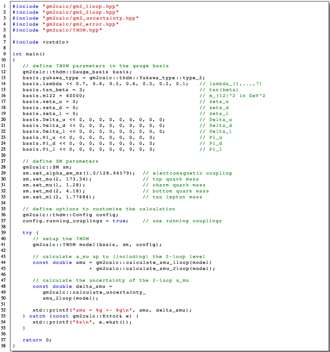The height and width of the screenshot is (352, 330).
Task: Click the "catch" keyword
Action: point(37,316)
